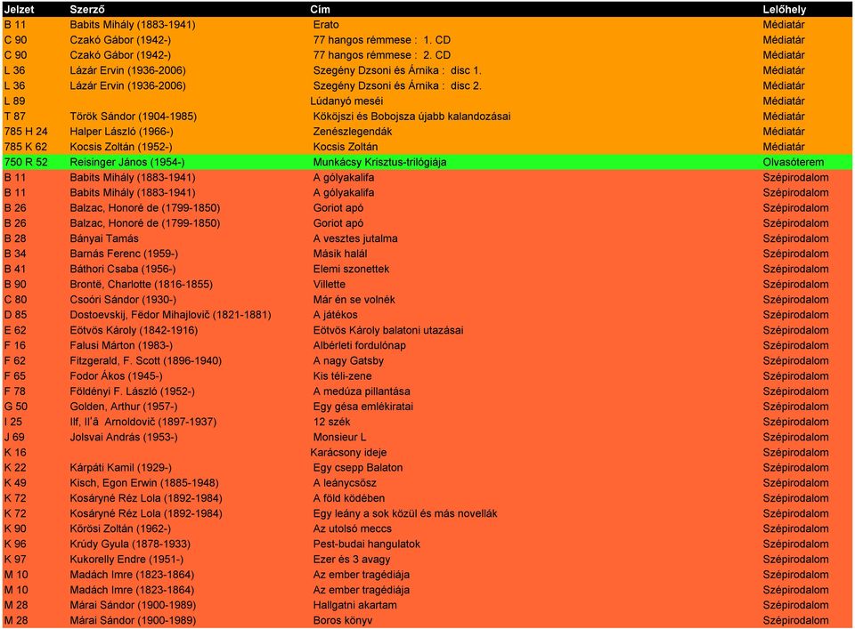Click author Kocsis Zoltán (1952-)
This screenshot has height=629, width=855.
[x=121, y=147]
